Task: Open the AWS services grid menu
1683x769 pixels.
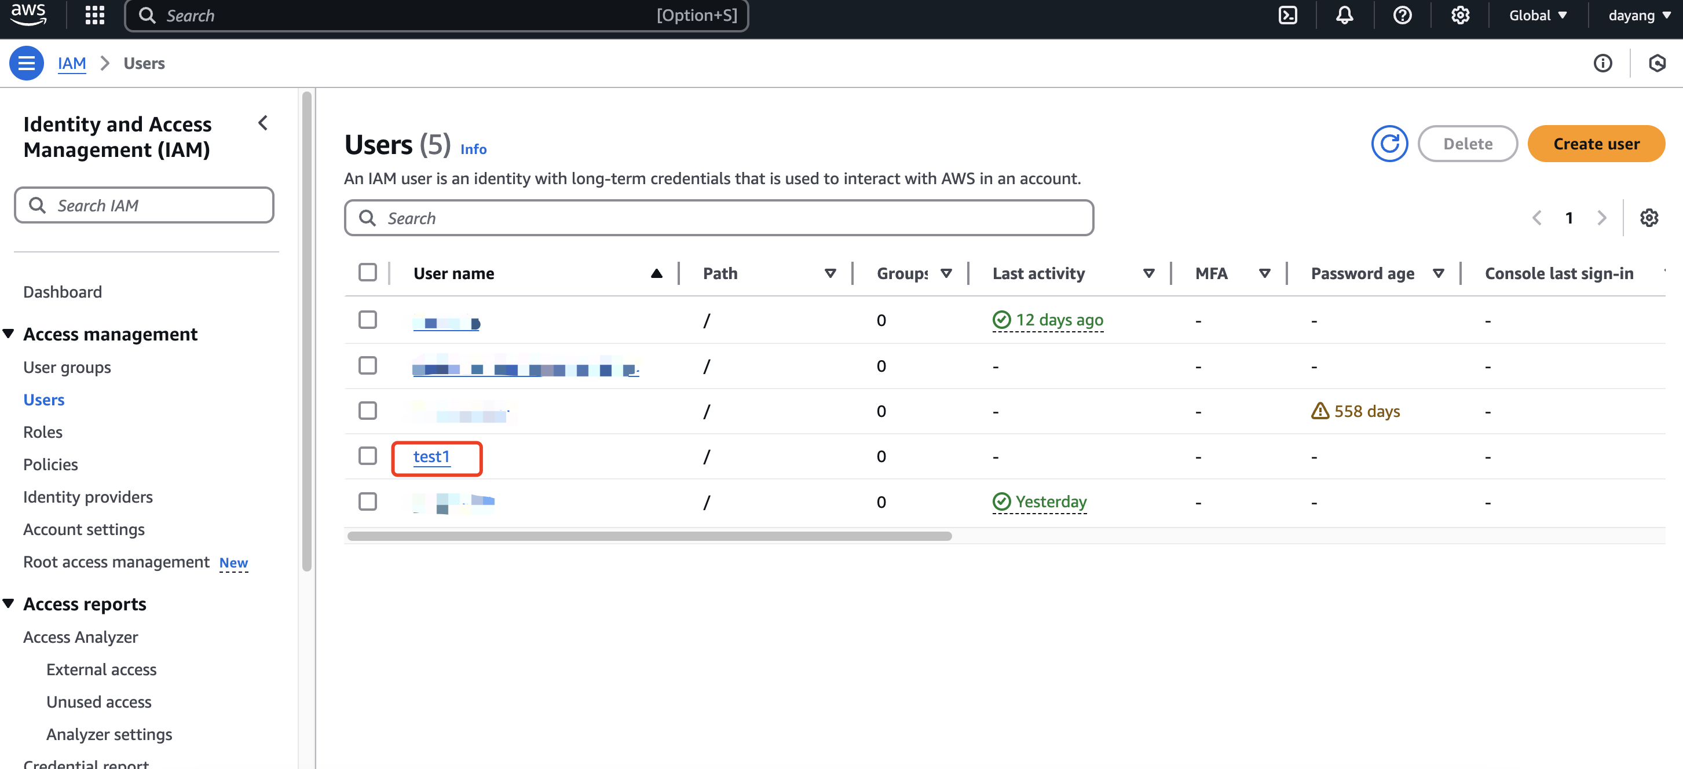Action: pos(95,15)
